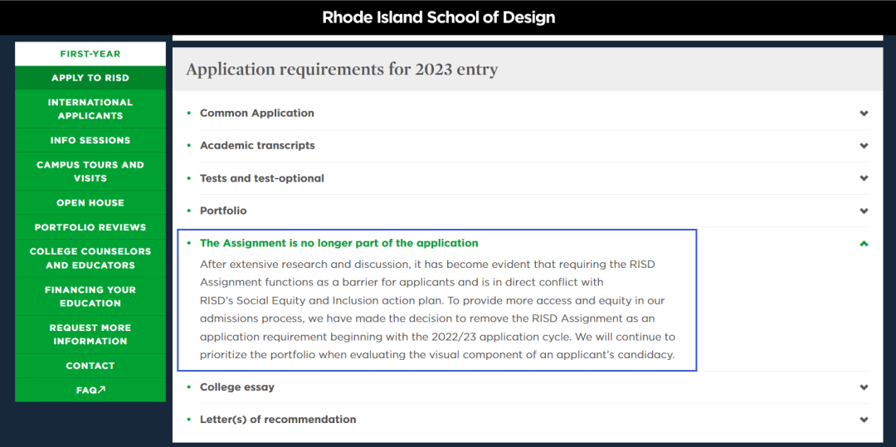This screenshot has width=896, height=447.
Task: Expand the Common Application chevron
Action: [x=864, y=114]
